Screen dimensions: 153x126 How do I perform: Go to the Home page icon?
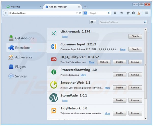coord(121,13)
